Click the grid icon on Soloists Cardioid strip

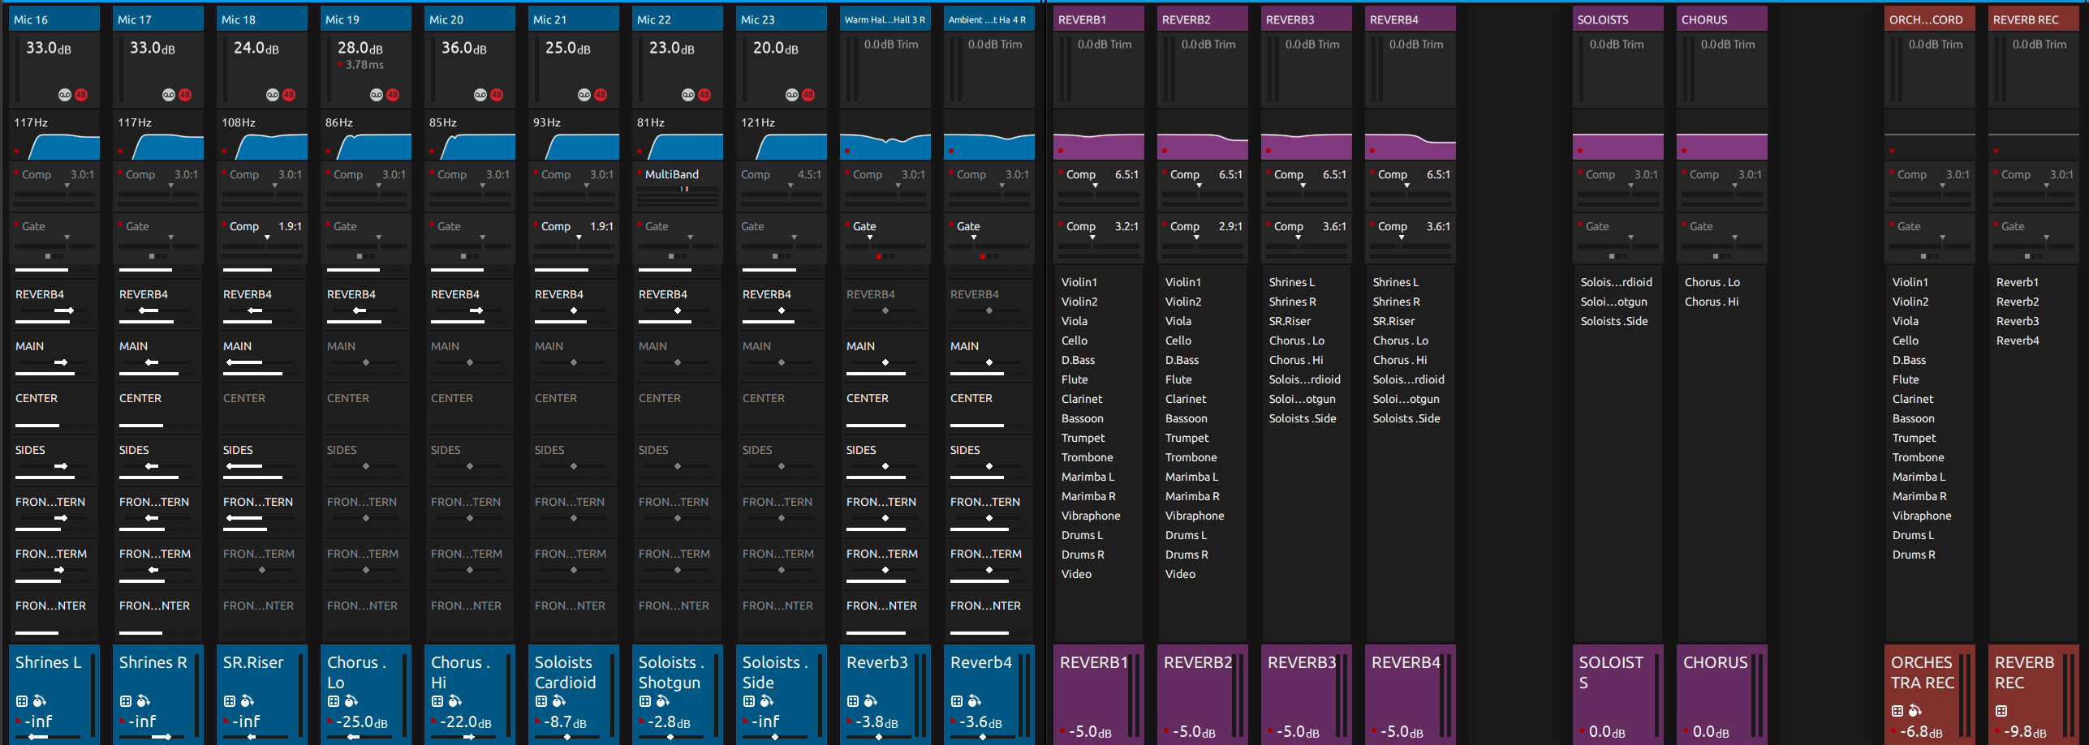click(x=541, y=701)
